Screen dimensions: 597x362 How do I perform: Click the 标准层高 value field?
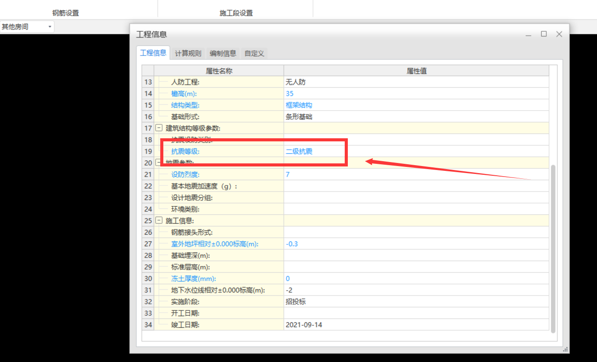tap(416, 267)
